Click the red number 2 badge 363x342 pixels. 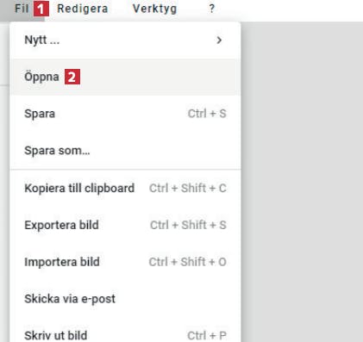(72, 77)
